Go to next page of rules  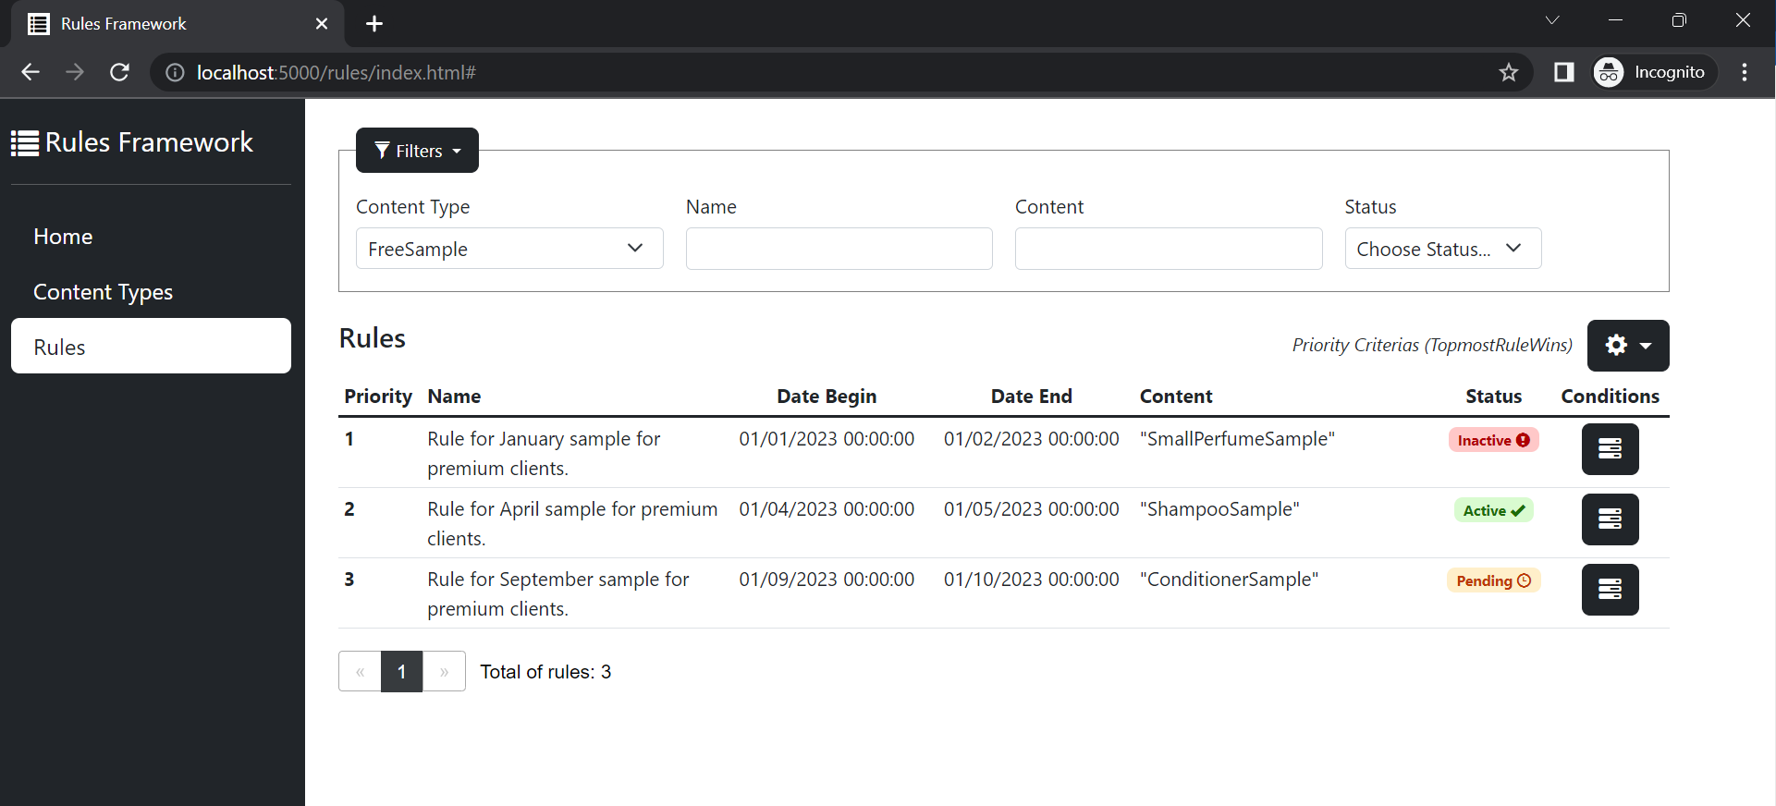pyautogui.click(x=444, y=672)
